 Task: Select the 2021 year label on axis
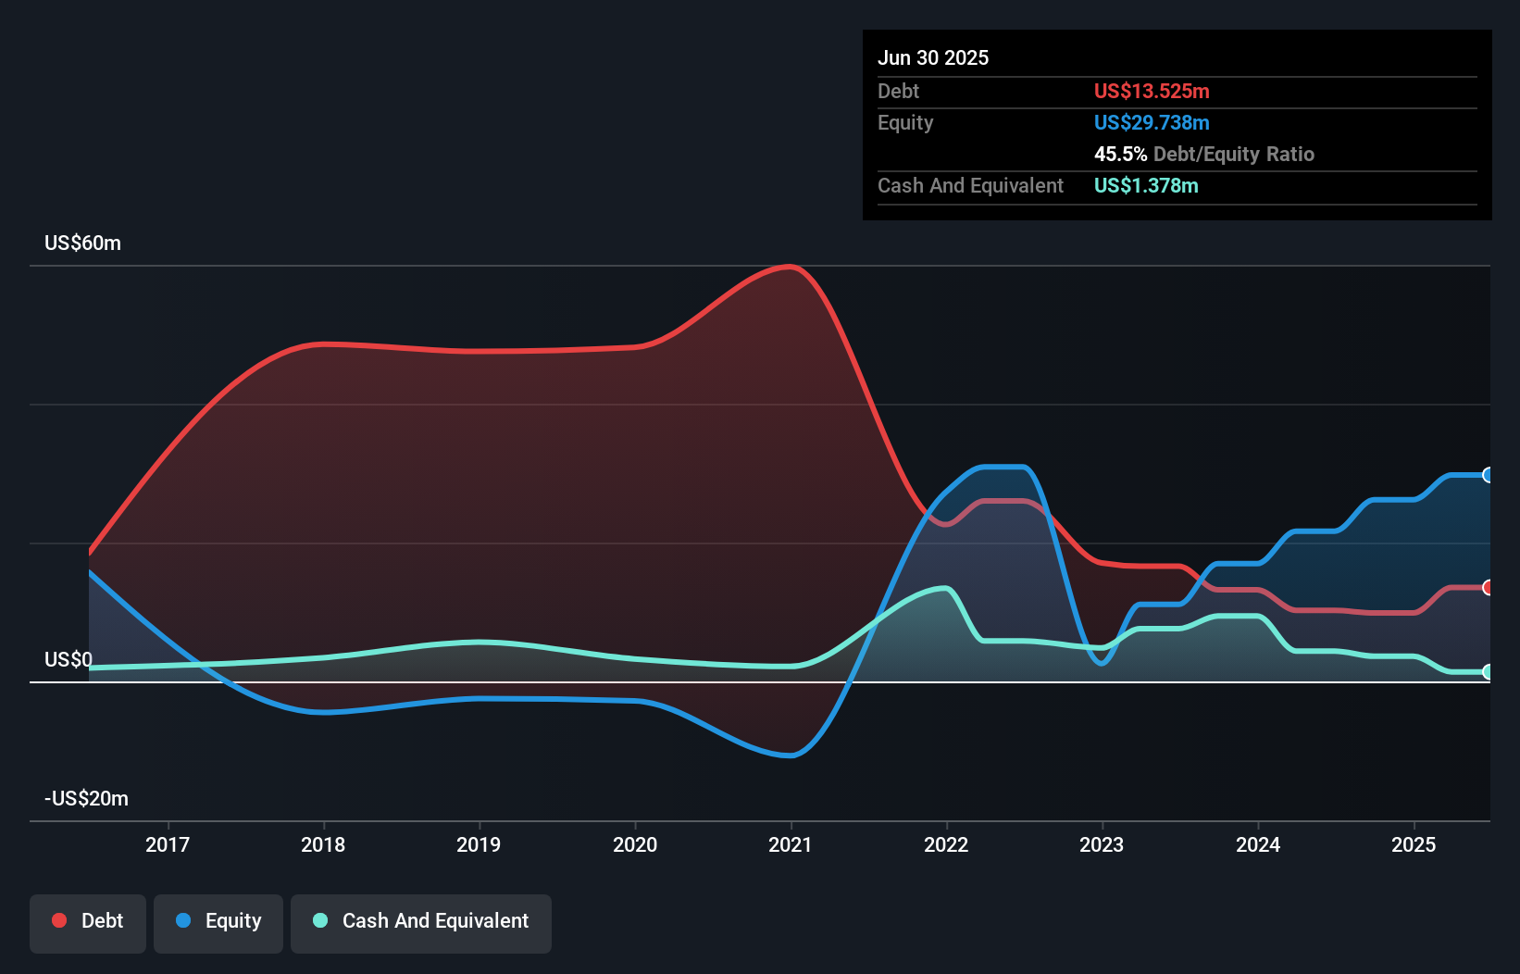(790, 844)
